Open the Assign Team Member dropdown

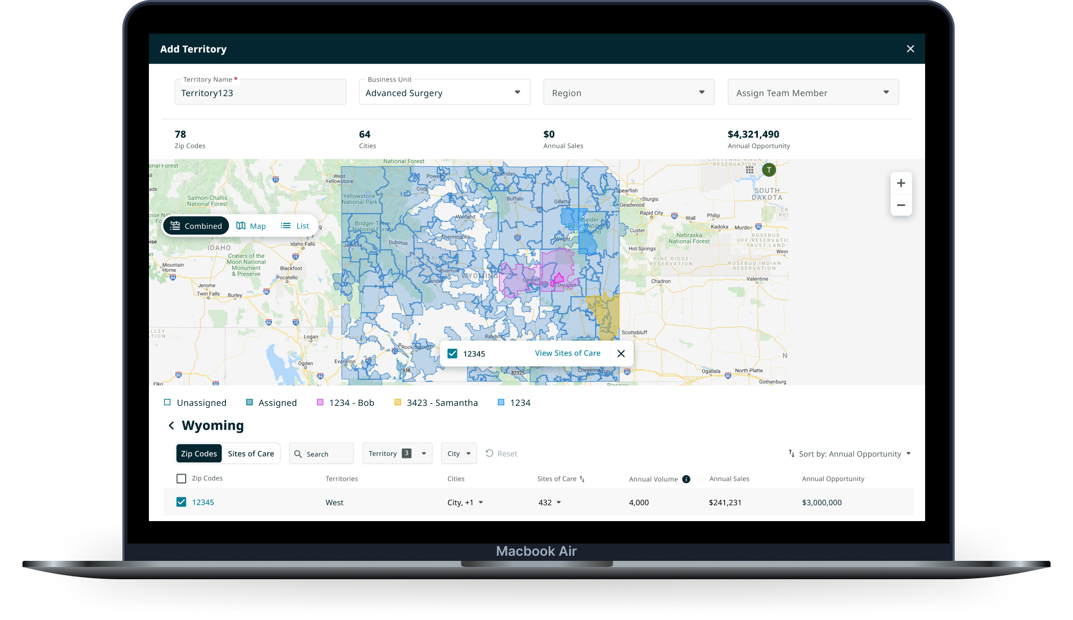pyautogui.click(x=813, y=92)
